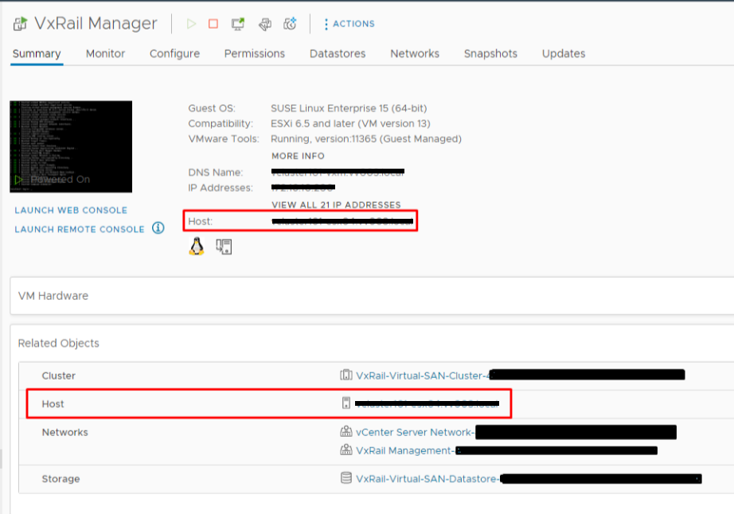
Task: Power off the VM via red square icon
Action: click(x=213, y=24)
